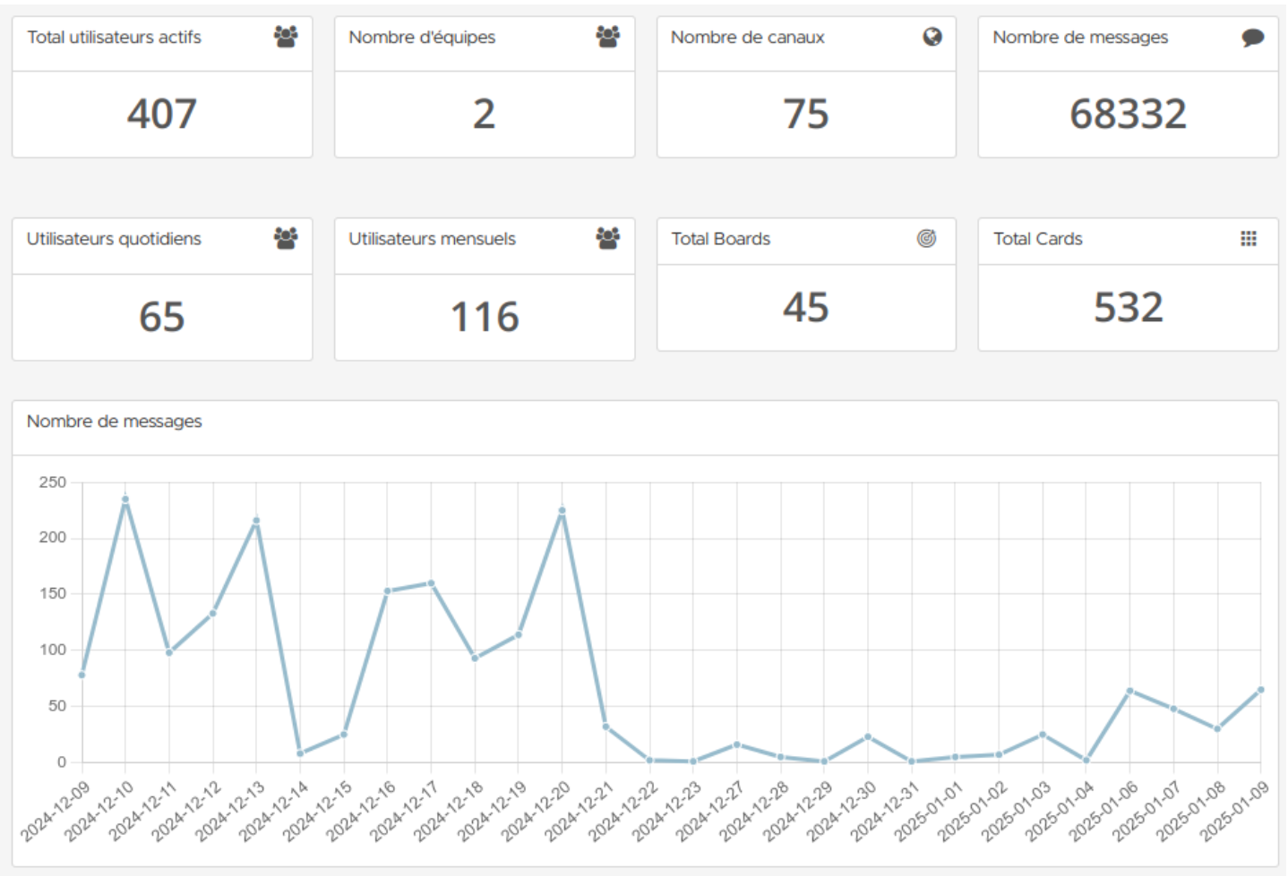Pick the 2025-01-06 data point on the graph
The height and width of the screenshot is (876, 1288).
[1129, 691]
